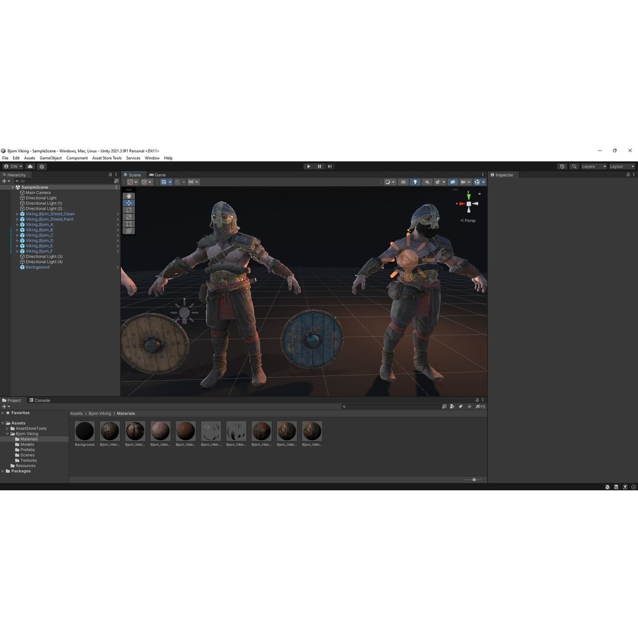638x638 pixels.
Task: Toggle scene effects (skybox/fog) button
Action: (x=437, y=183)
